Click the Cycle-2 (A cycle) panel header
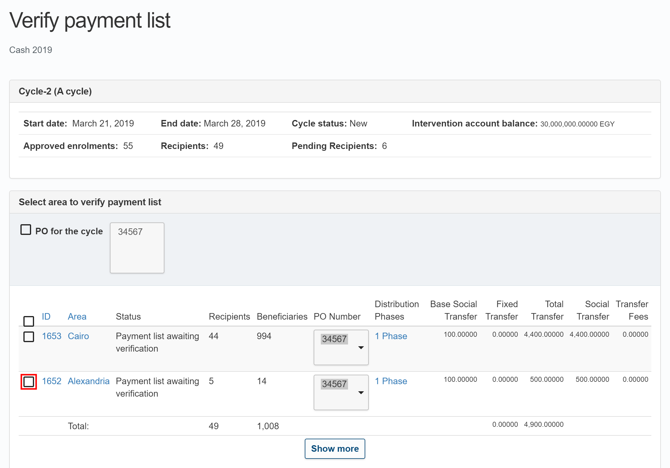Viewport: 670px width, 468px height. [55, 91]
